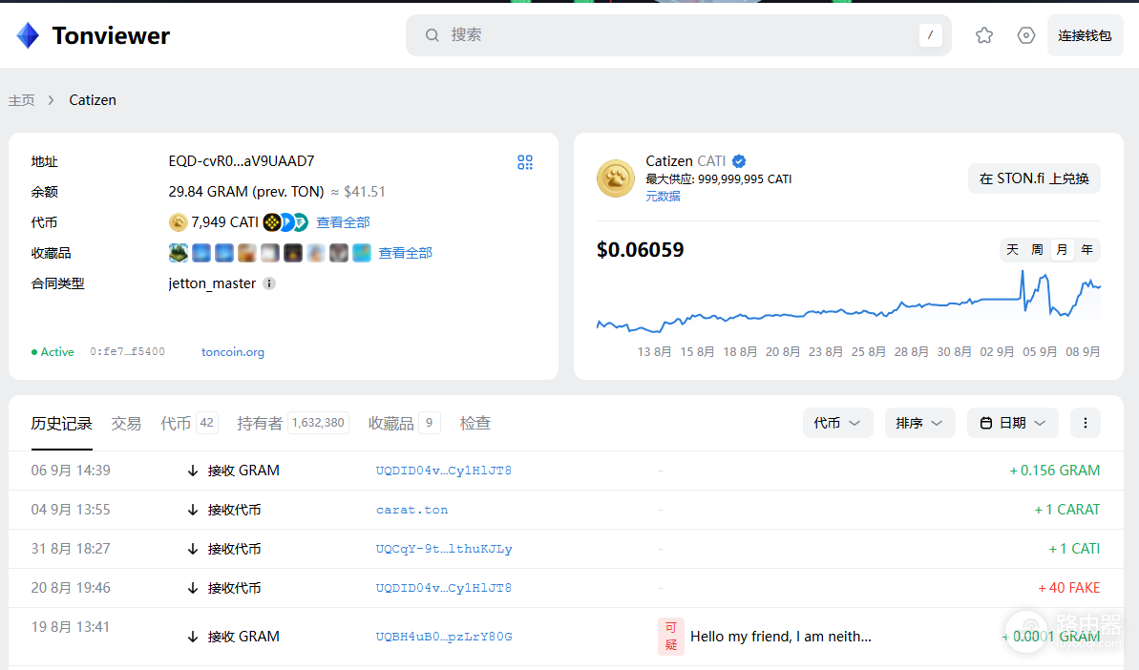Click the search magnifier icon

432,35
